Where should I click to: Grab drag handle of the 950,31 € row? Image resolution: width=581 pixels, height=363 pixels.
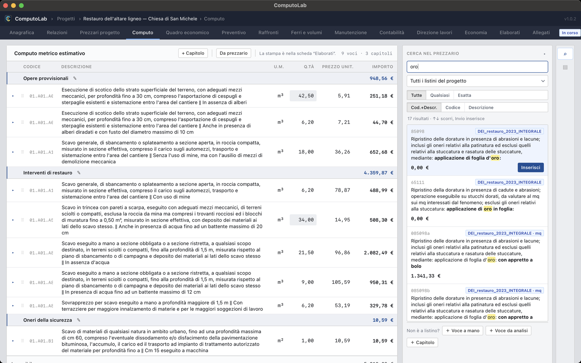point(23,282)
